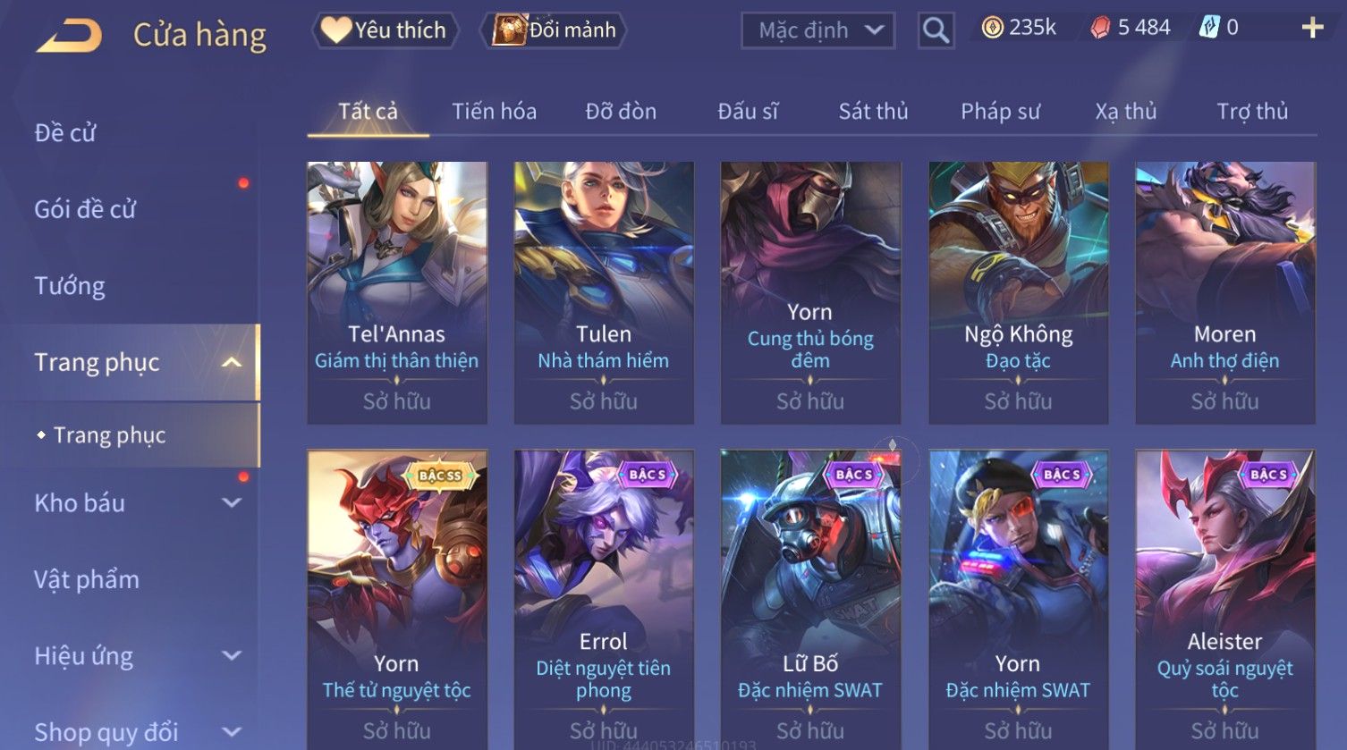Switch to the Sát thủ tab
The height and width of the screenshot is (750, 1347).
[x=873, y=112]
